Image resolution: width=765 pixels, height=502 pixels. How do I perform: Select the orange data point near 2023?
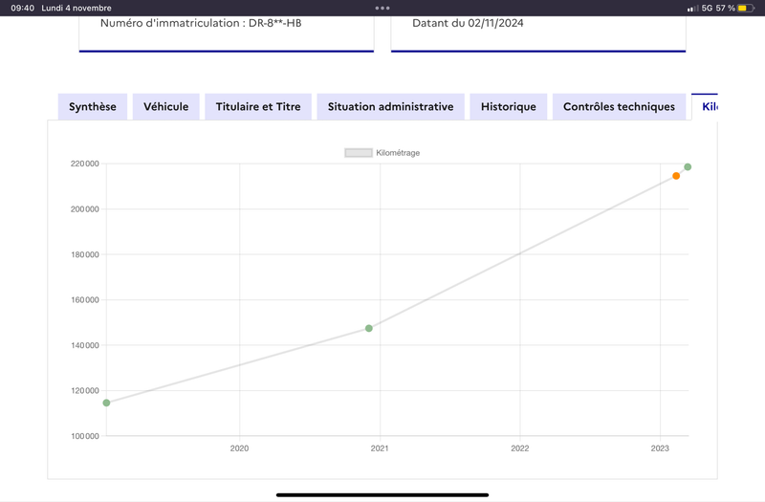pos(676,176)
